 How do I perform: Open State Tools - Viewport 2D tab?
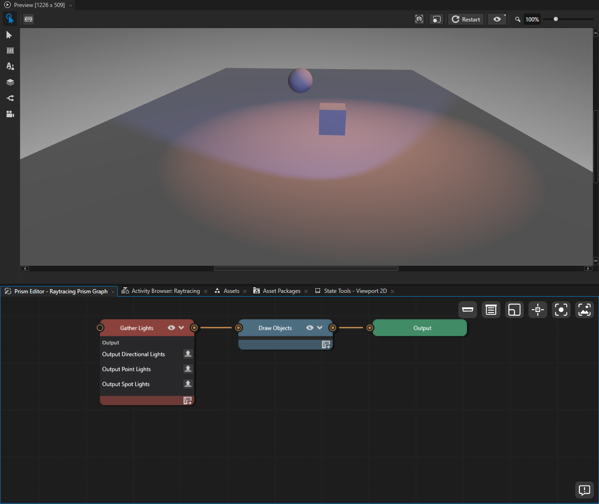355,291
